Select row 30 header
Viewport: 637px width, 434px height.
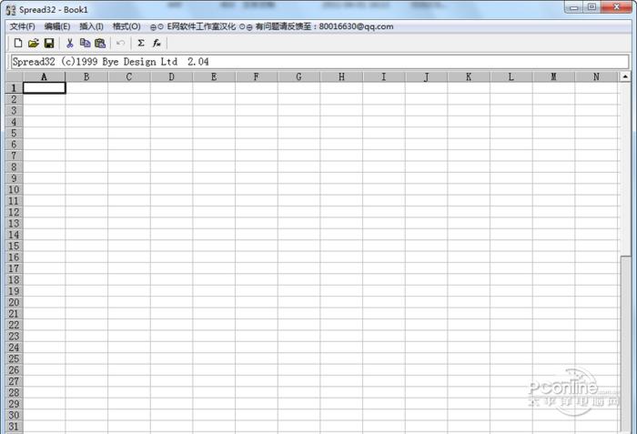tap(15, 415)
